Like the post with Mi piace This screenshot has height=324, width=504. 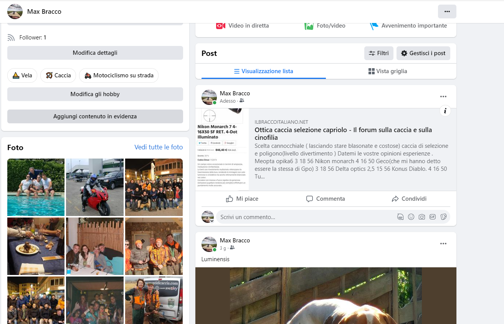242,199
